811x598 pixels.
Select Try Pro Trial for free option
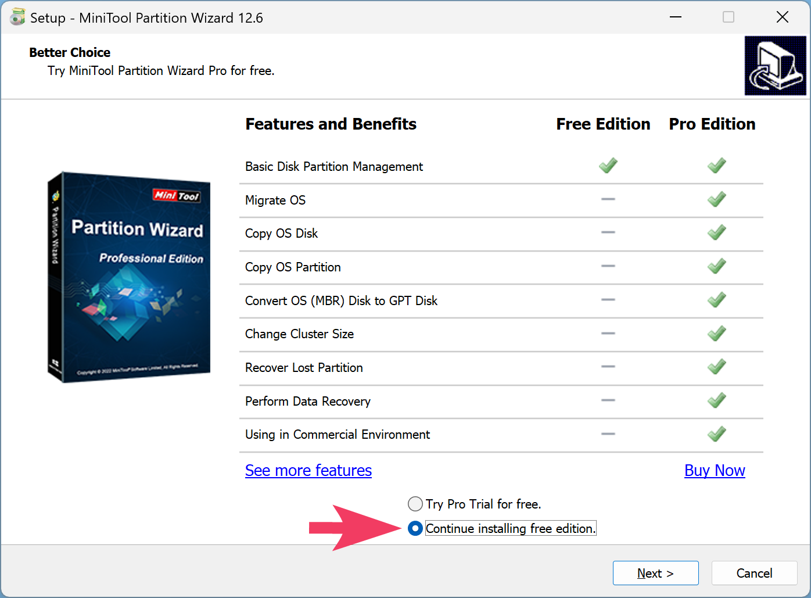474,504
